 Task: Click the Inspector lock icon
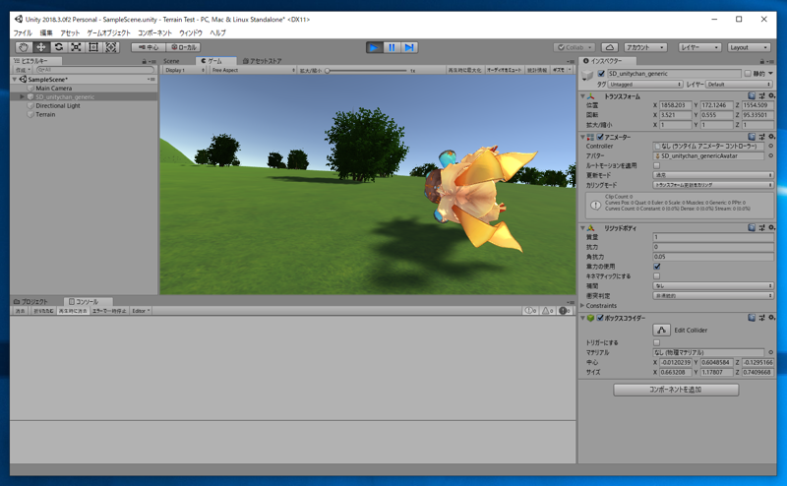point(761,61)
